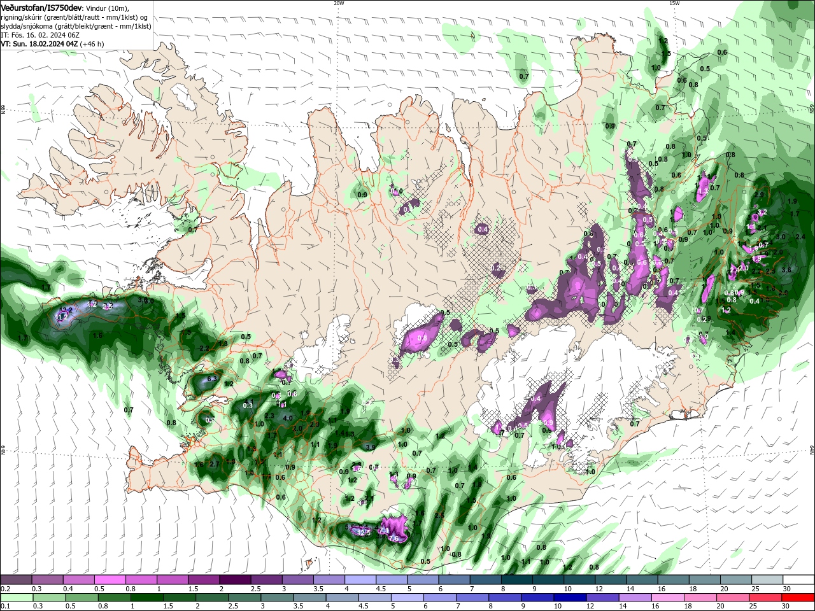Screen dimensions: 815x611
Task: Click top-row legend swatch starting at 0.2
Action: pos(16,580)
